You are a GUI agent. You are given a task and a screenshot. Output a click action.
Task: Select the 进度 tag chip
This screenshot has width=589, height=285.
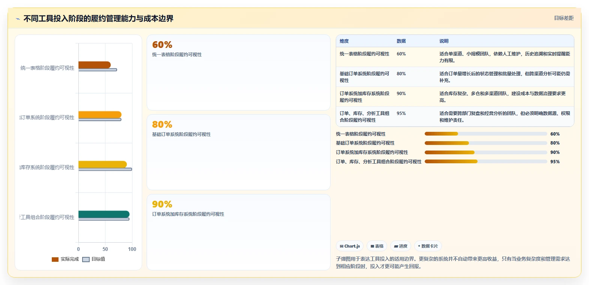click(x=401, y=246)
